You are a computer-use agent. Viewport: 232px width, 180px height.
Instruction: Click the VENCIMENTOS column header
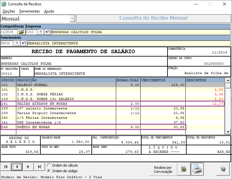pos(163,80)
